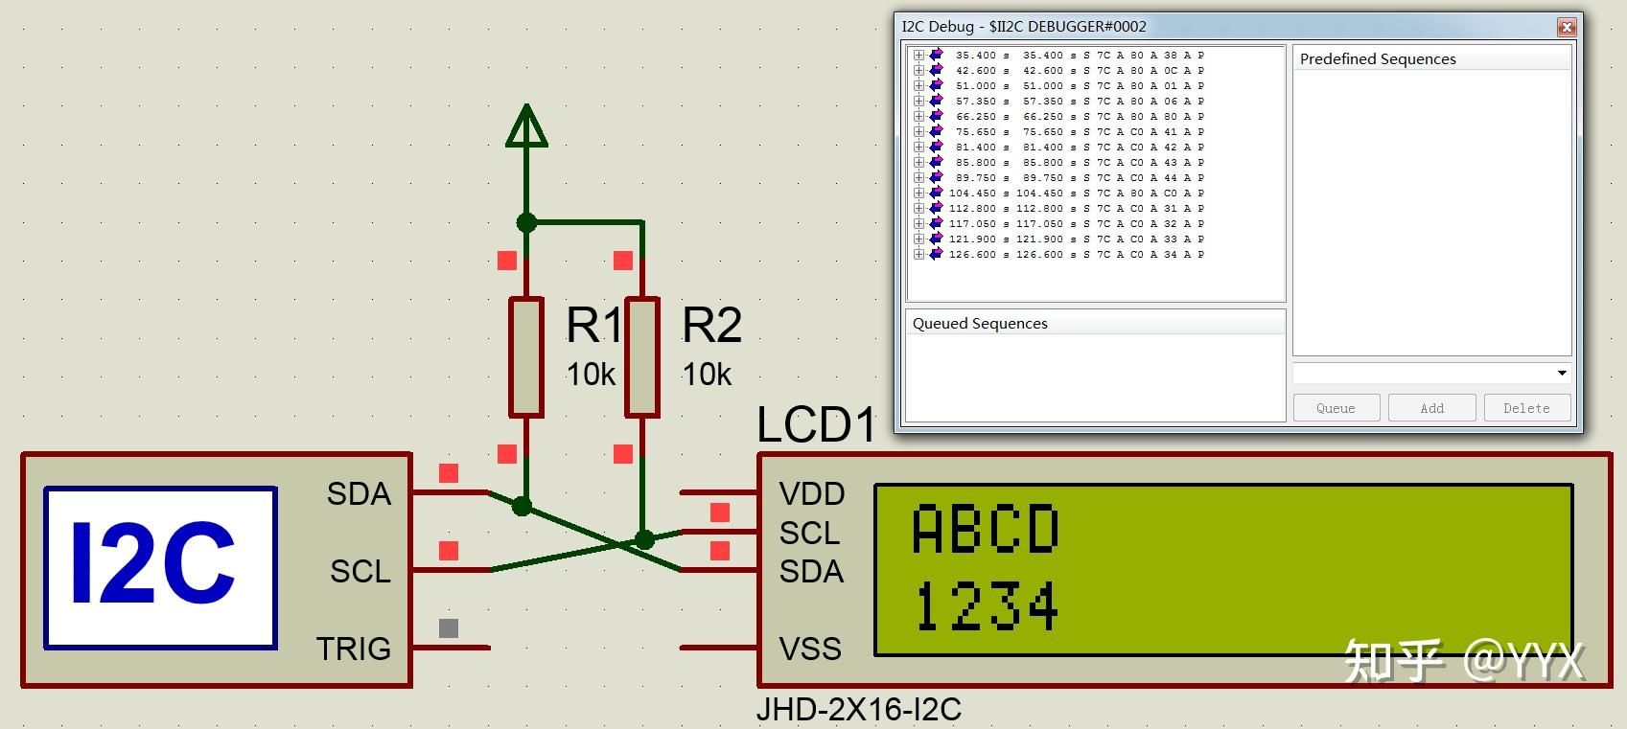Click the JHD-2X16-I2C part name label
This screenshot has height=729, width=1627.
858,710
